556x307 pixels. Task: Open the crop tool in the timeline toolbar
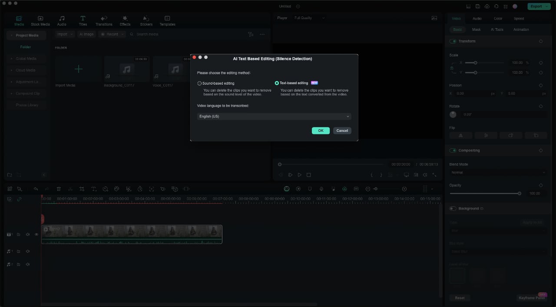[x=82, y=189]
